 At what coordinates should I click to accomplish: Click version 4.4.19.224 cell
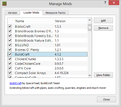coord(62,73)
